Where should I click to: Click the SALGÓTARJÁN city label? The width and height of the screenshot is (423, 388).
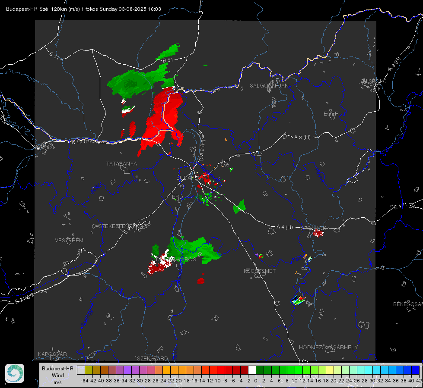[x=269, y=86]
